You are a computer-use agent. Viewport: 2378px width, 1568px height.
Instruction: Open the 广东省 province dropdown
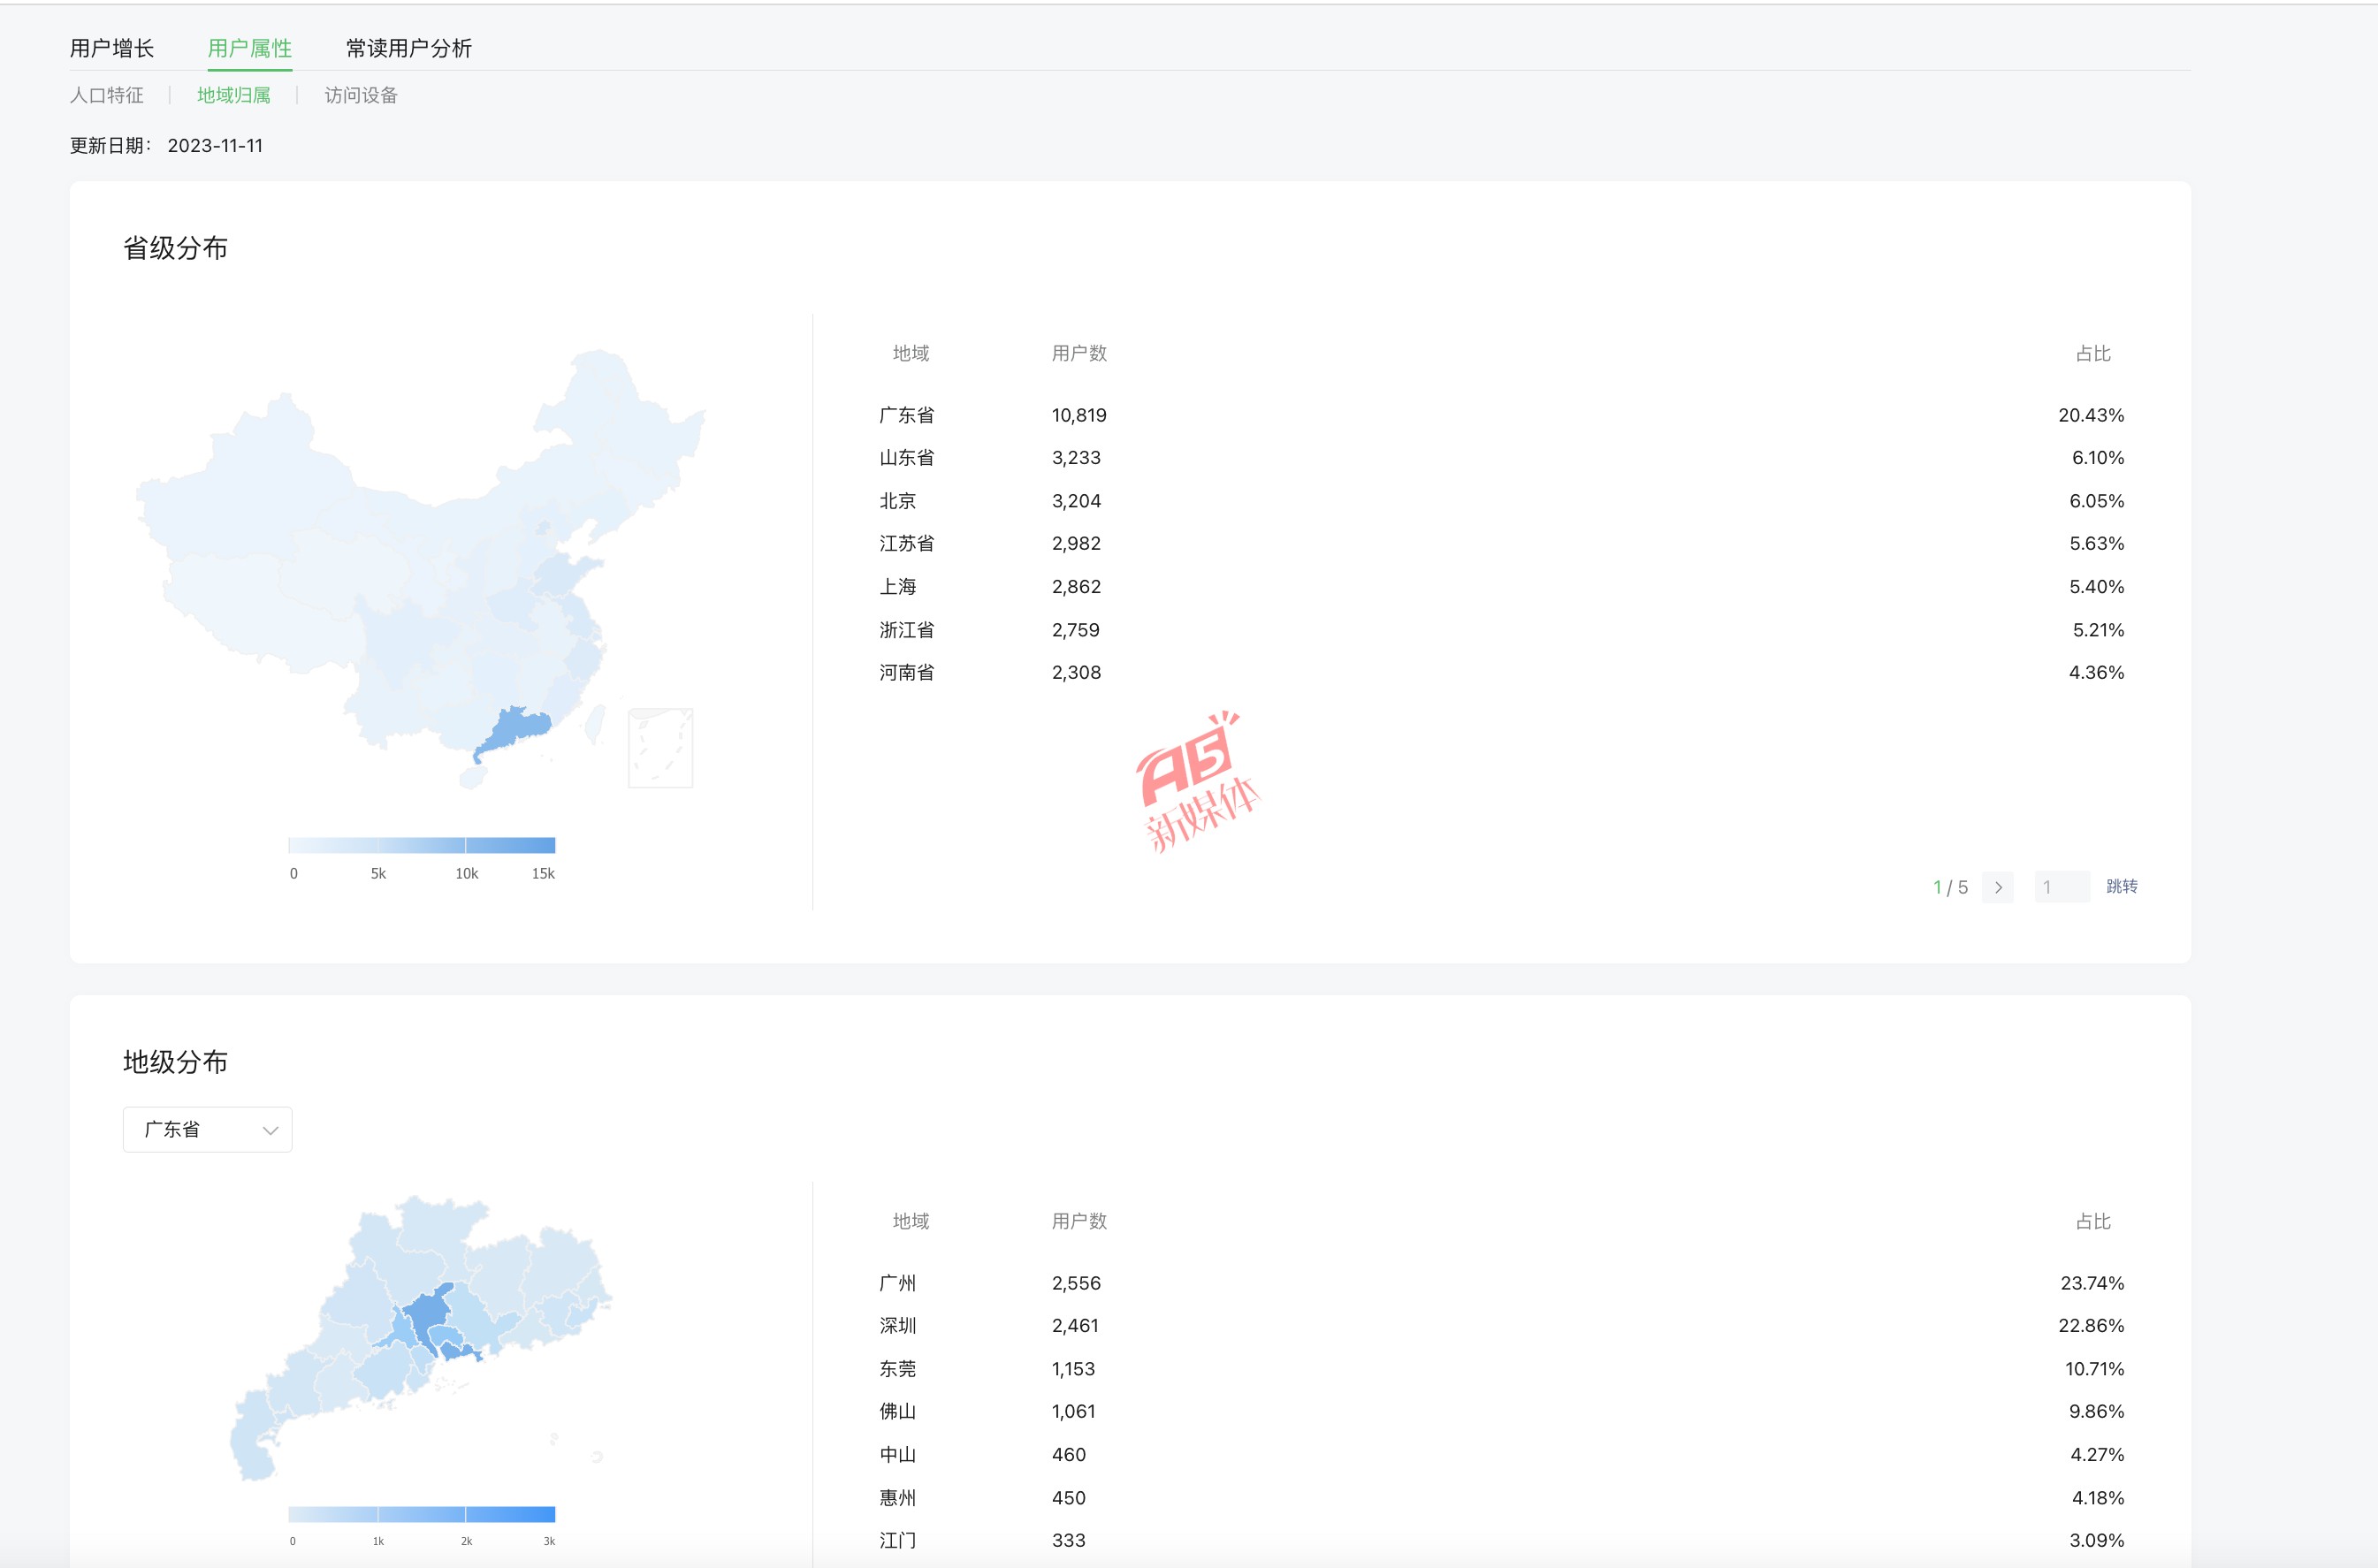click(208, 1129)
